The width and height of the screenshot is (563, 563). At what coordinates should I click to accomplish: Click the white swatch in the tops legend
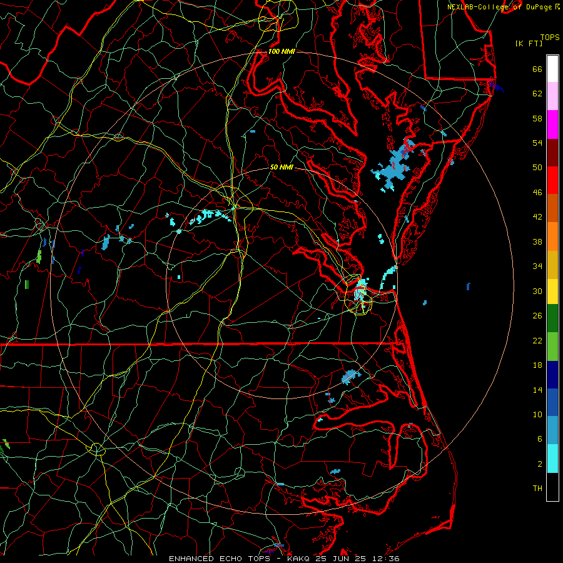coord(552,69)
